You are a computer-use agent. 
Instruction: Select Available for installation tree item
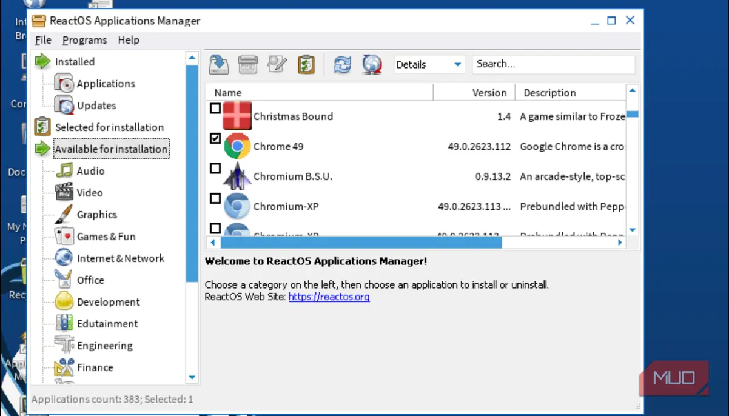point(111,149)
